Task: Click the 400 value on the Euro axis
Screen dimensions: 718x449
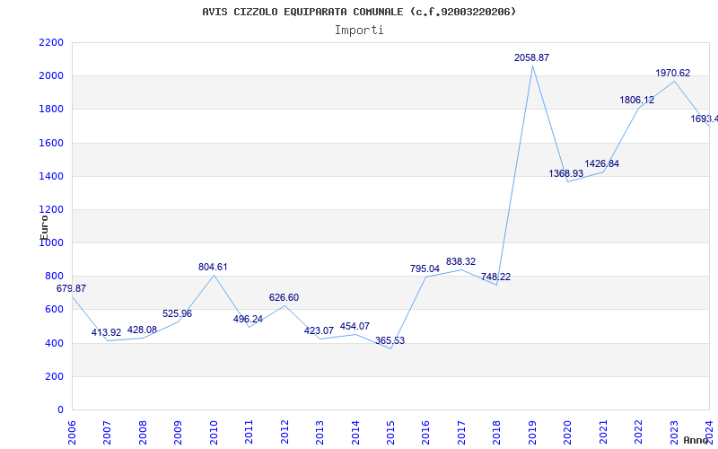Action: coord(55,343)
